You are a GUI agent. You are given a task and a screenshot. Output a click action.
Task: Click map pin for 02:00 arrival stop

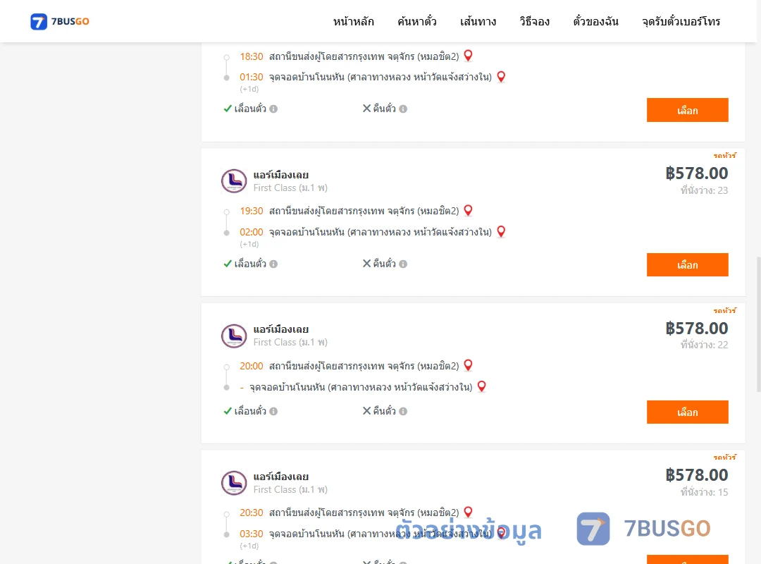pos(502,232)
